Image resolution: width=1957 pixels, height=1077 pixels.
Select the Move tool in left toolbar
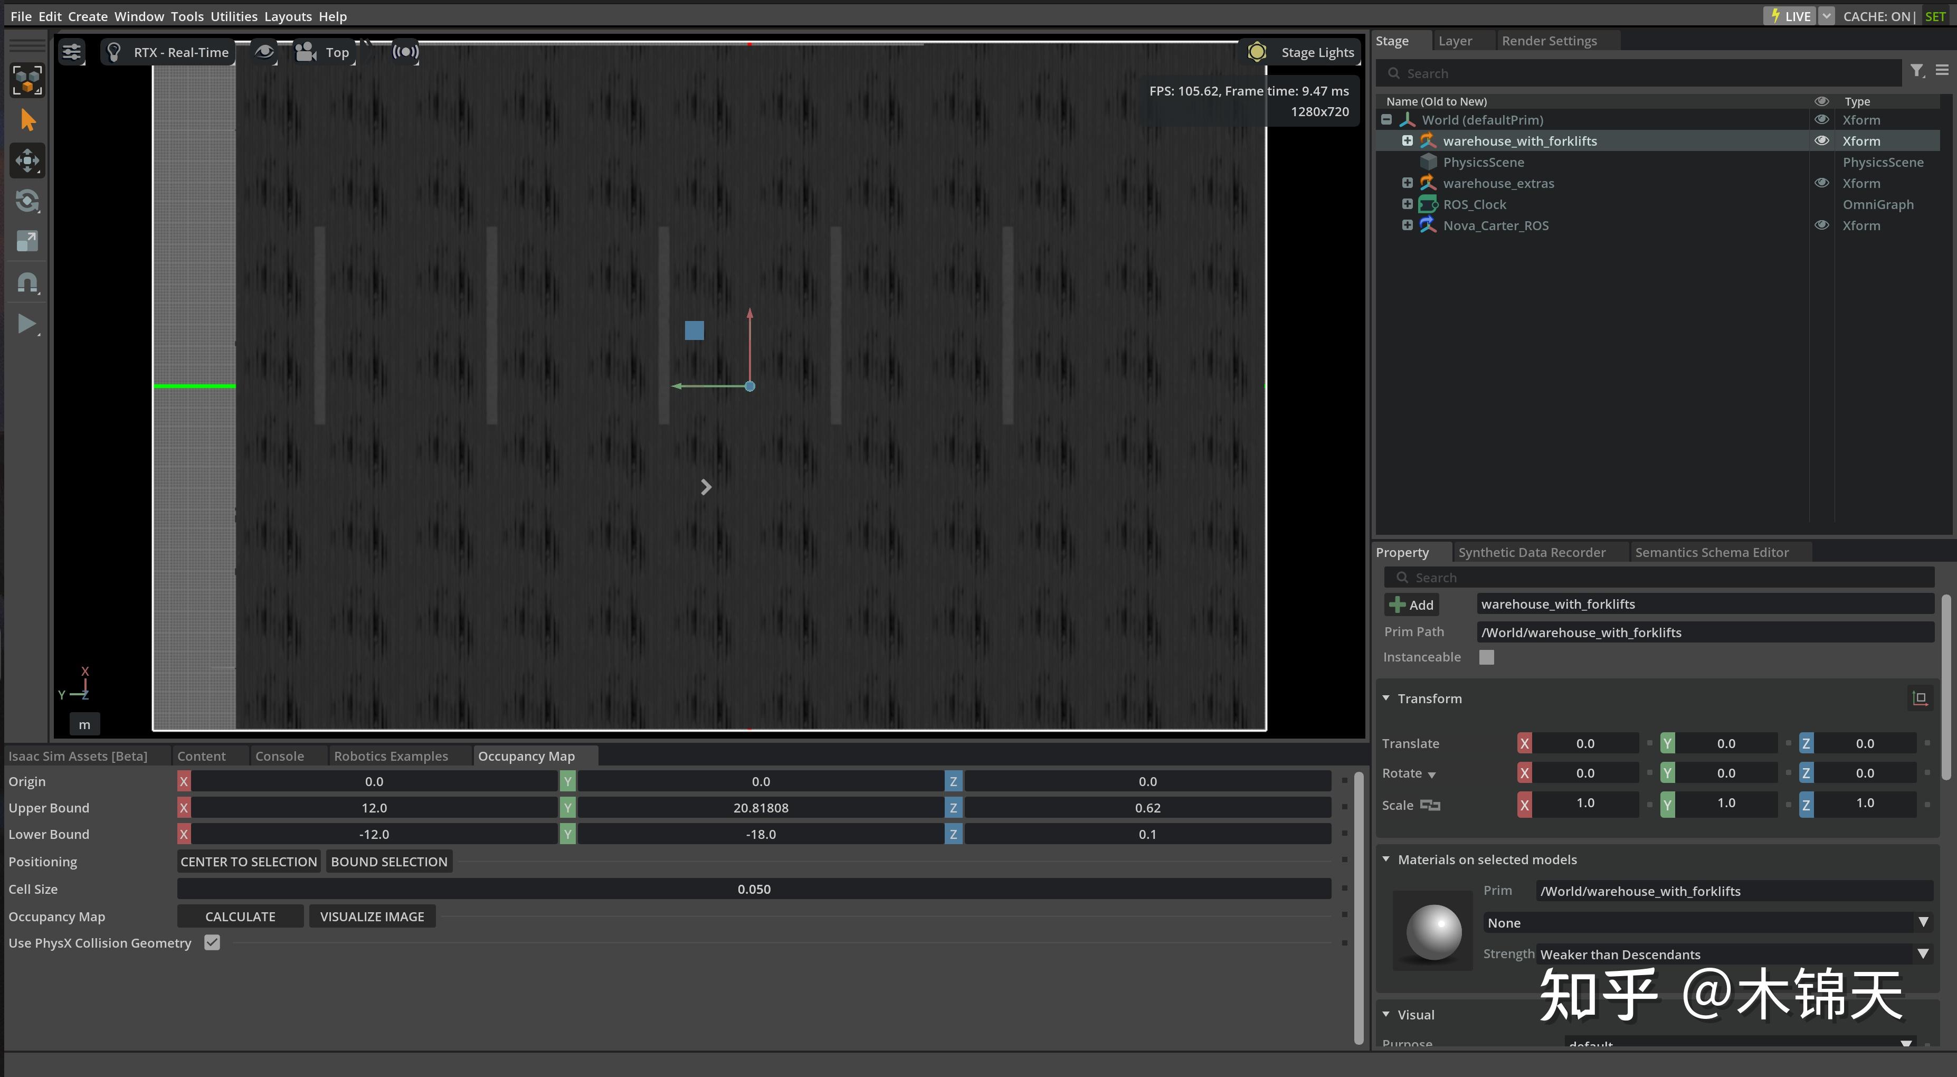[x=27, y=160]
